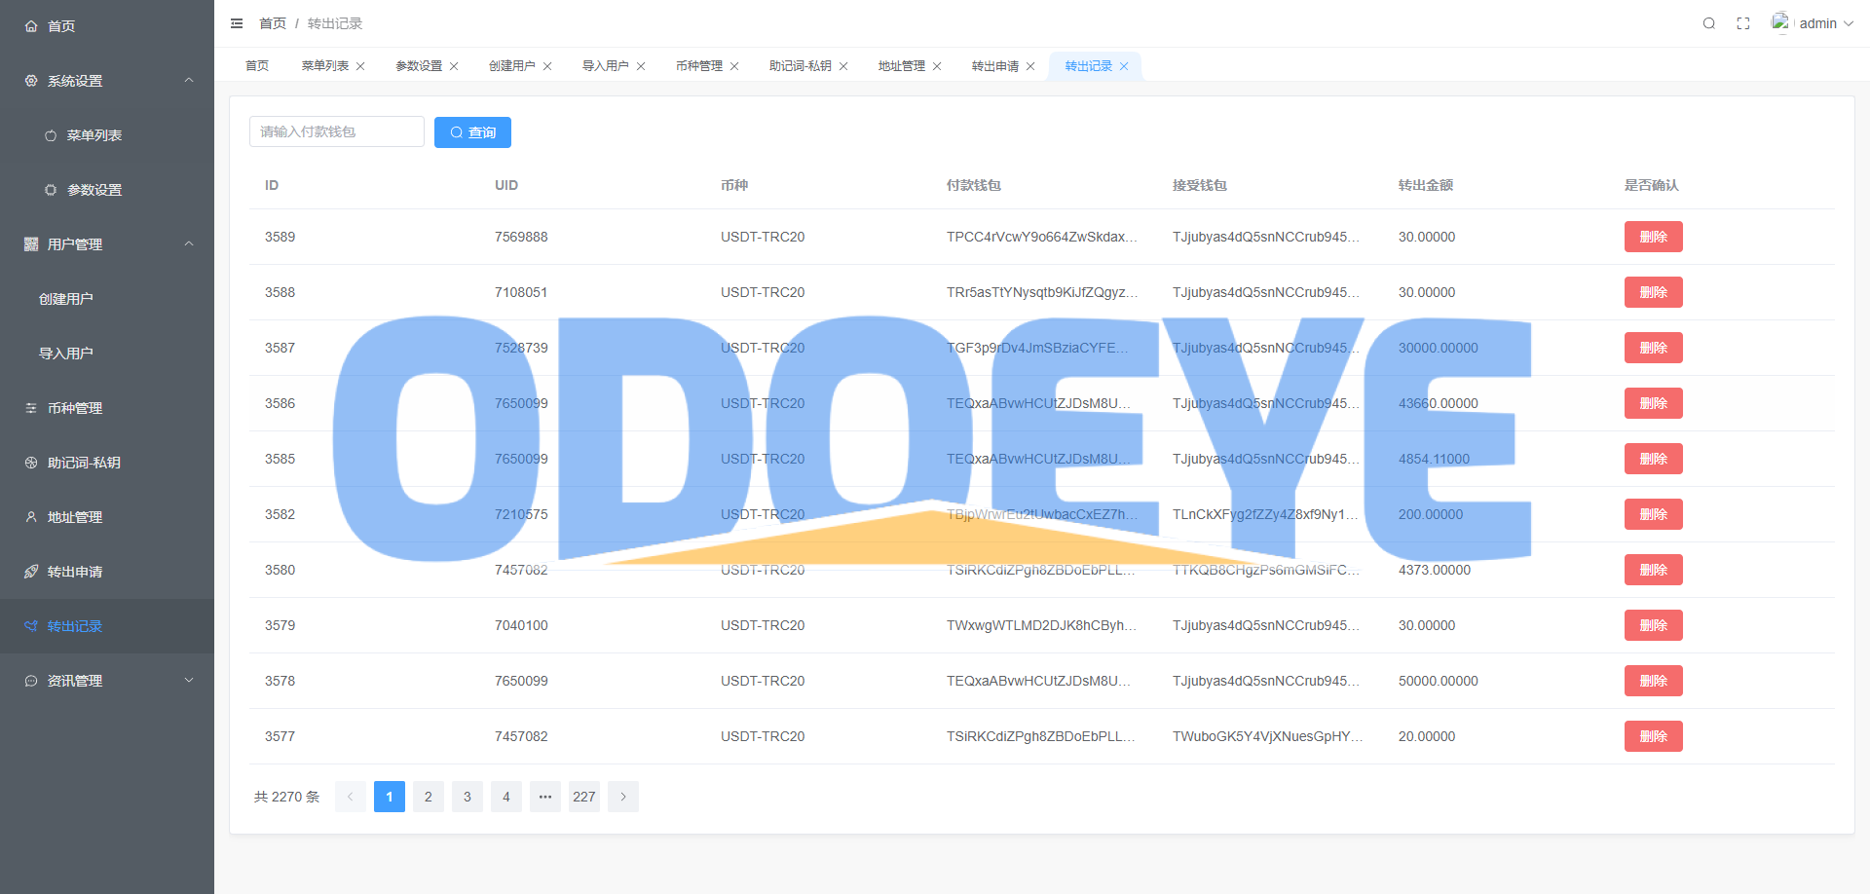Expand the 资讯管理 sidebar group

(107, 681)
